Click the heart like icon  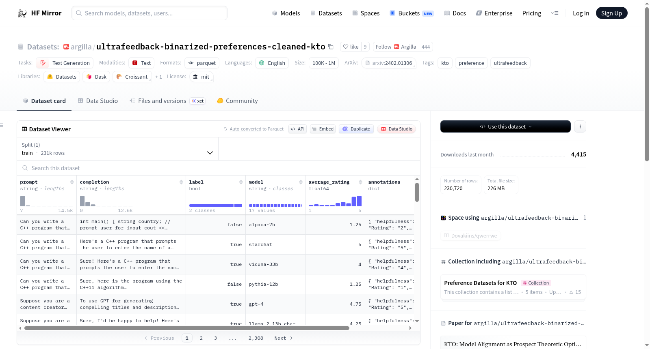click(x=346, y=47)
